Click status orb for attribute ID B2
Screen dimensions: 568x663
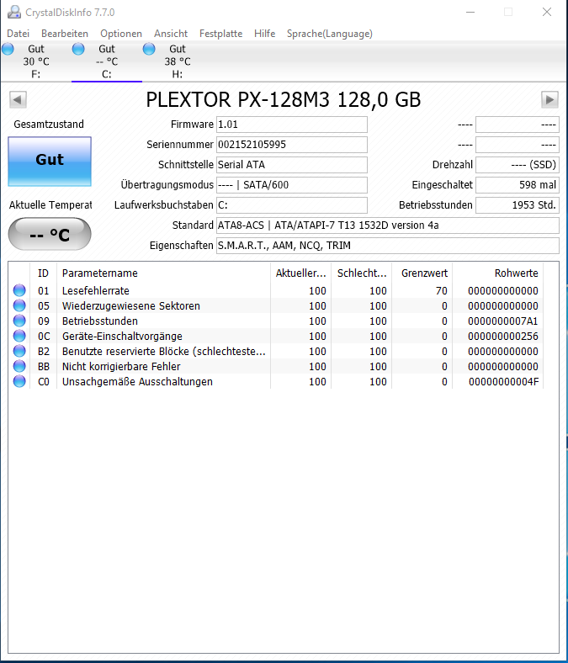click(x=19, y=351)
